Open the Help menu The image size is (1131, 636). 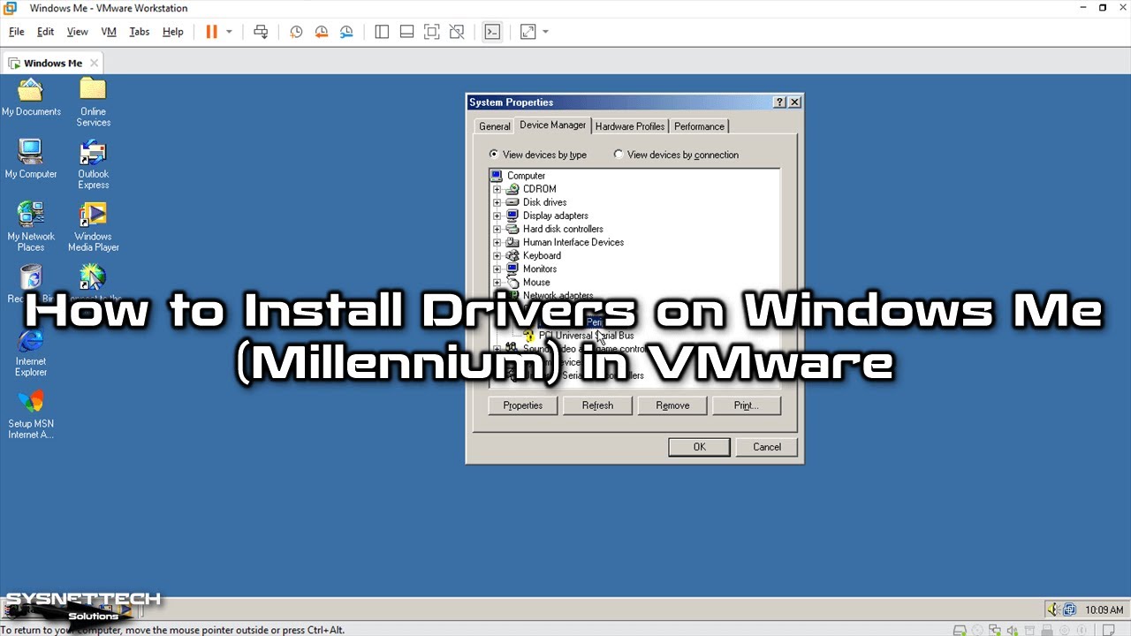coord(173,32)
